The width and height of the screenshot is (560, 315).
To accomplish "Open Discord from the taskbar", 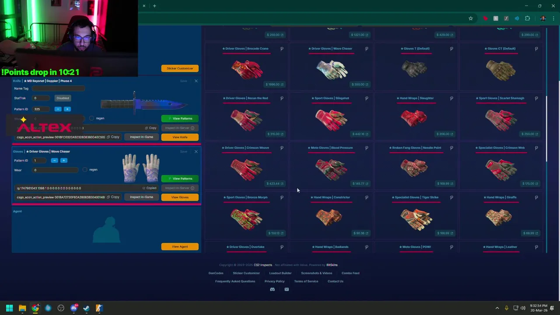I will pyautogui.click(x=73, y=308).
